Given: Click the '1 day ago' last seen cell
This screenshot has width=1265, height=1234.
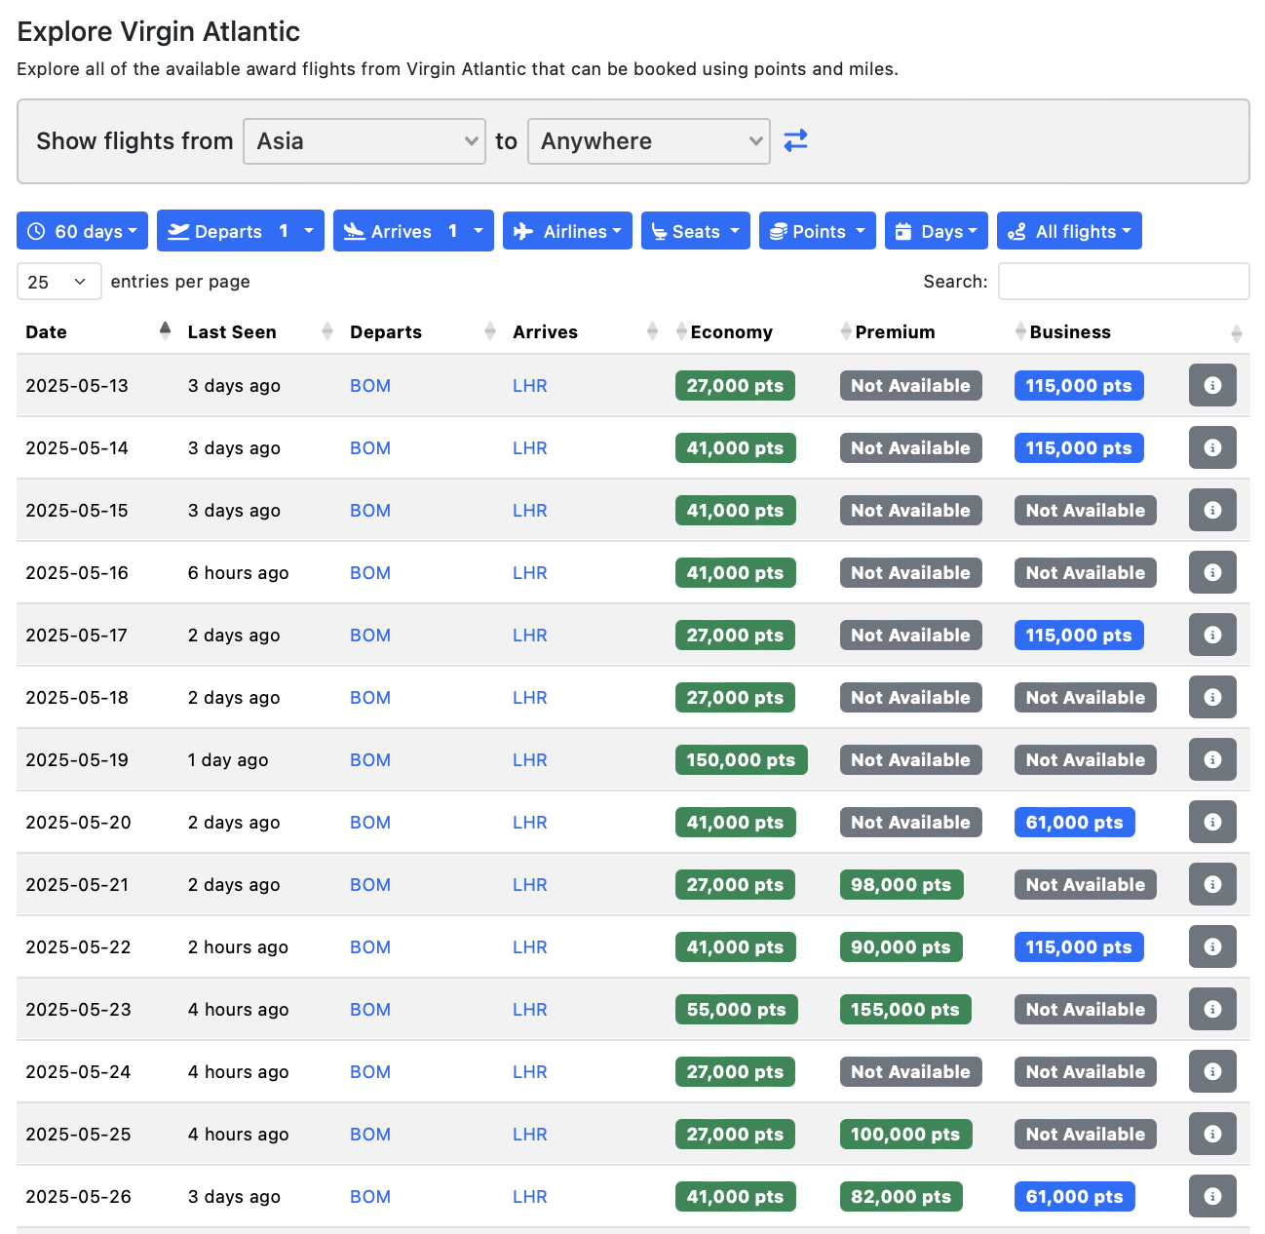Looking at the screenshot, I should (228, 759).
